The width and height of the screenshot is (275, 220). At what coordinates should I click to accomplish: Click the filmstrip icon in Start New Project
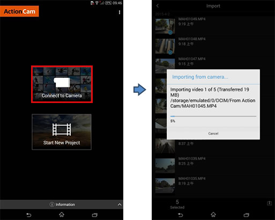tap(62, 129)
